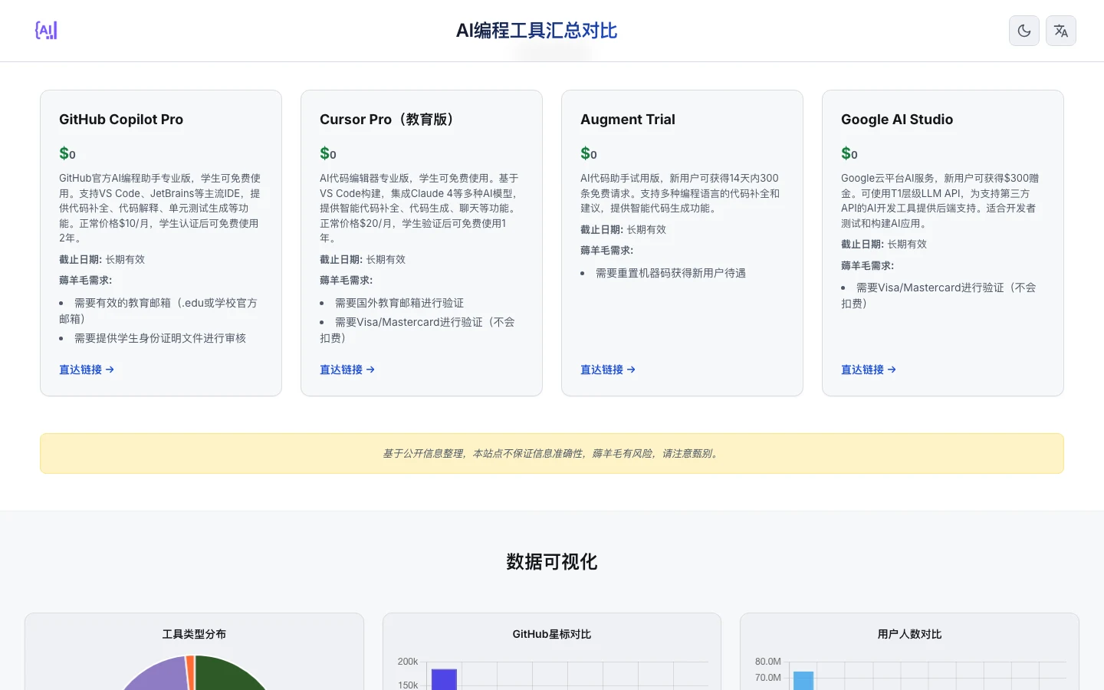Click the indigo bar in GitHub星标对比 chart

tap(444, 680)
